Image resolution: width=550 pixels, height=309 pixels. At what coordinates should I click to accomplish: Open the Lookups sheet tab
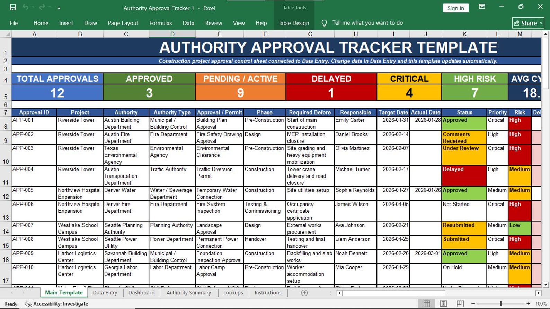point(233,293)
